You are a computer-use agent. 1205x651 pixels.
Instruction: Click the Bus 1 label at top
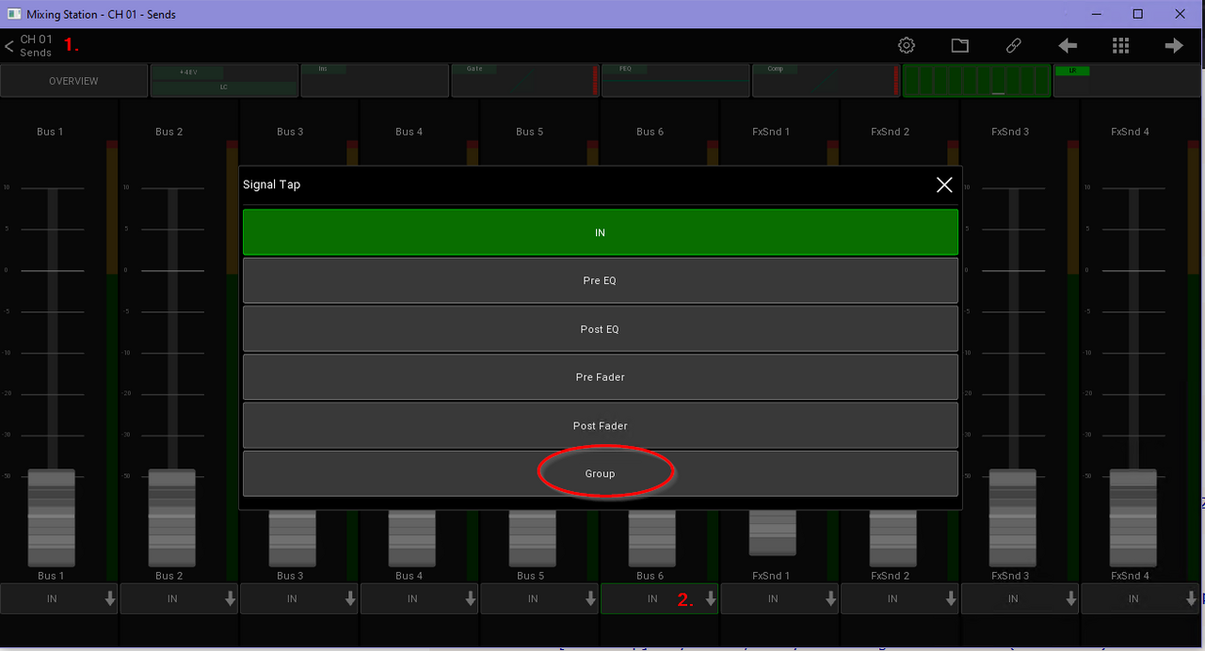click(51, 132)
